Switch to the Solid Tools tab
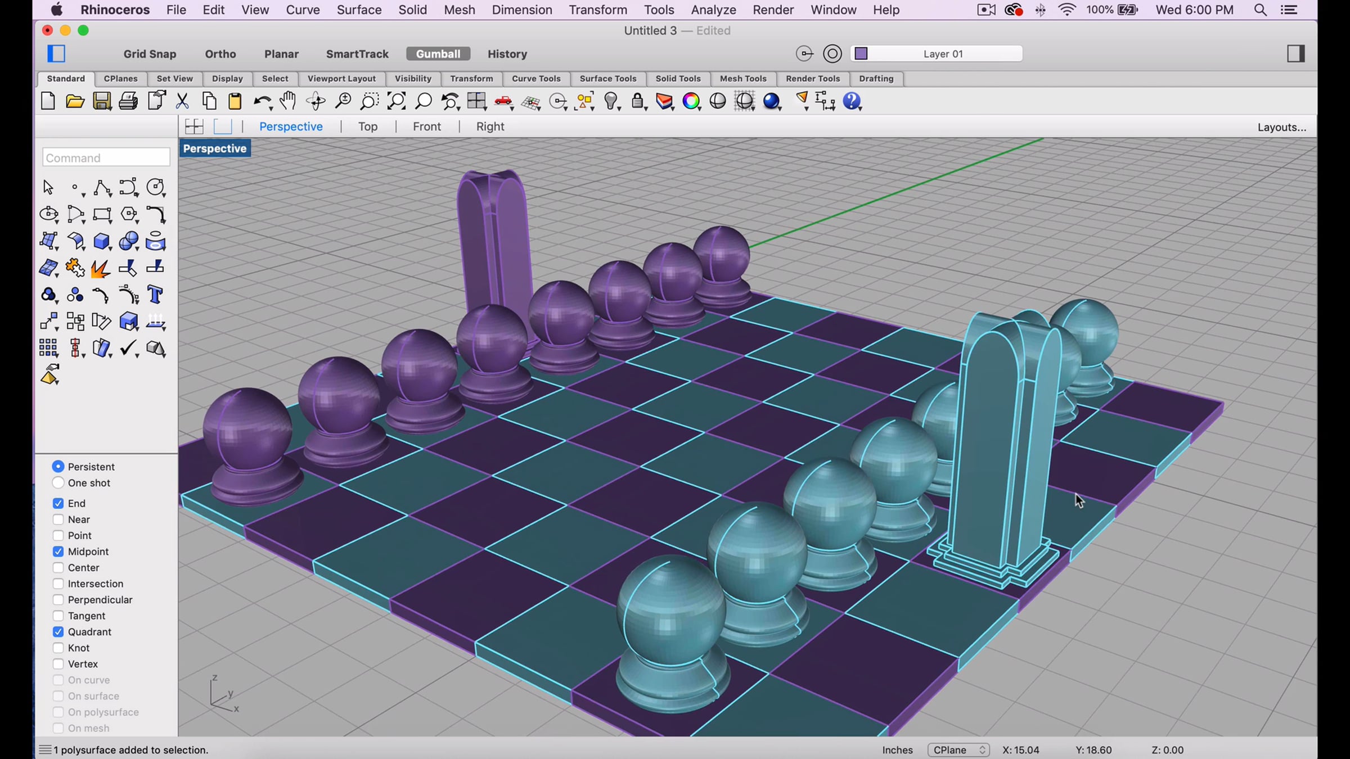Screen dimensions: 1350x759 [678, 79]
